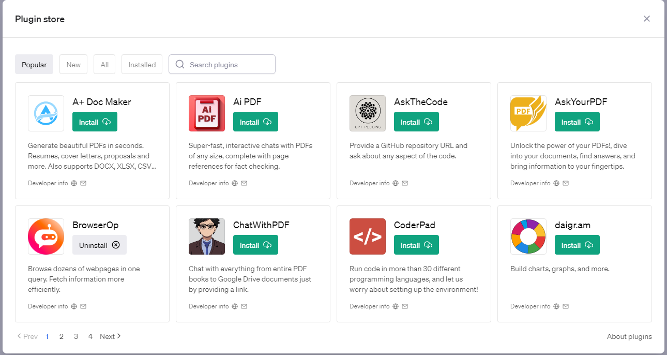Viewport: 667px width, 355px height.
Task: Click the BrowserOp robot logo
Action: click(46, 236)
